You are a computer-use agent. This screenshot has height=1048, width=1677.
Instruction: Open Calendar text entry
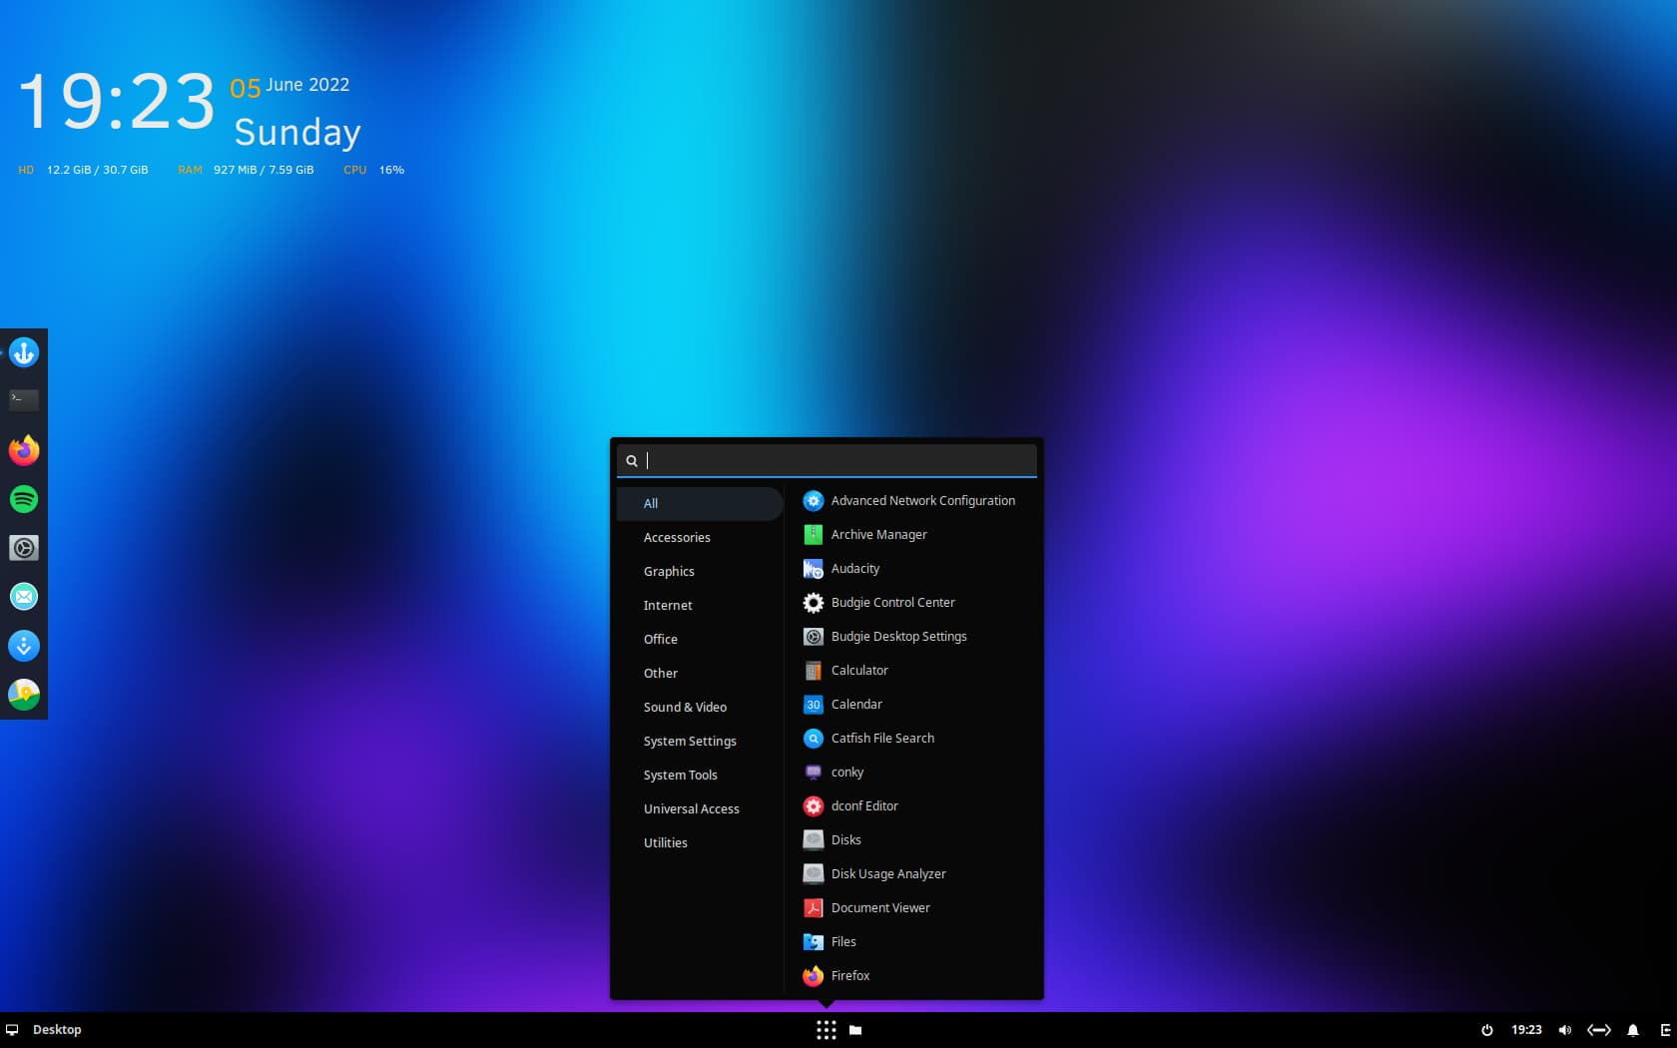point(856,705)
